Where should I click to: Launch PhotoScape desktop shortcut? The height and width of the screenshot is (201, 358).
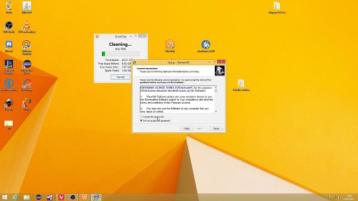pos(27,85)
